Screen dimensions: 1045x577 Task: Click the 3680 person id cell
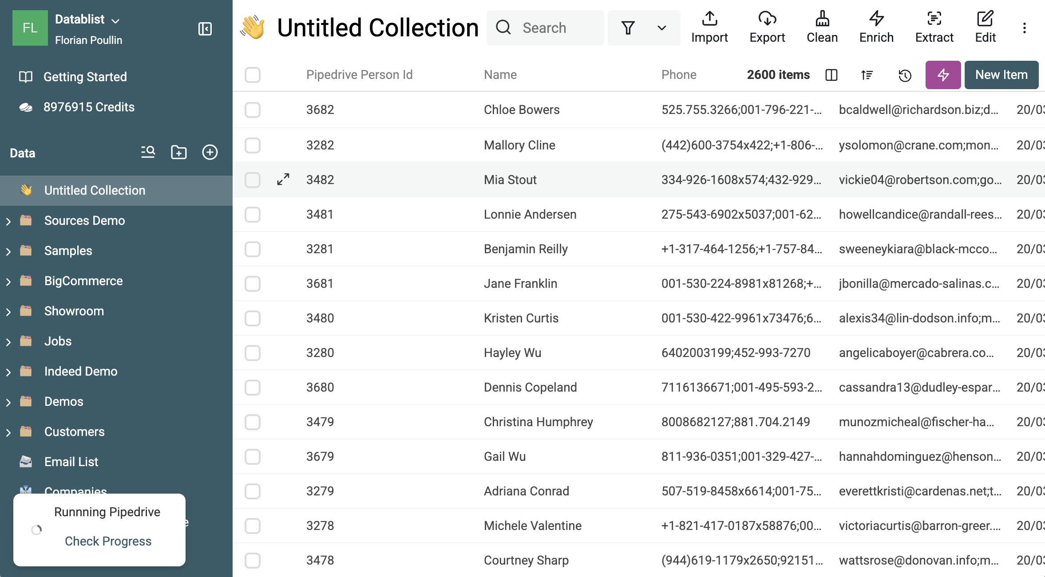point(320,387)
